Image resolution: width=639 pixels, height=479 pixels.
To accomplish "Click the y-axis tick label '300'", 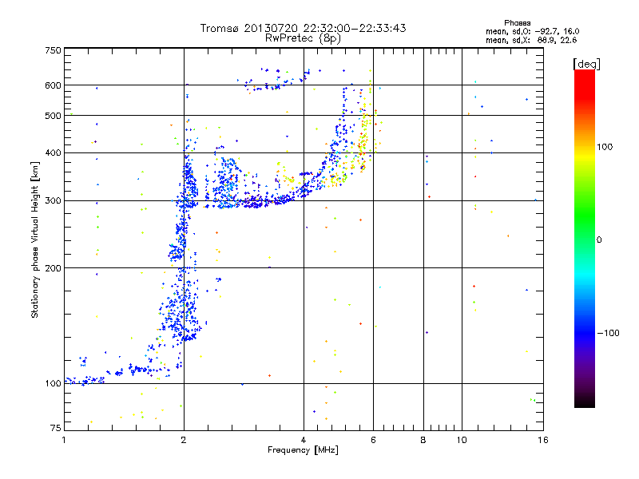I will [x=53, y=201].
